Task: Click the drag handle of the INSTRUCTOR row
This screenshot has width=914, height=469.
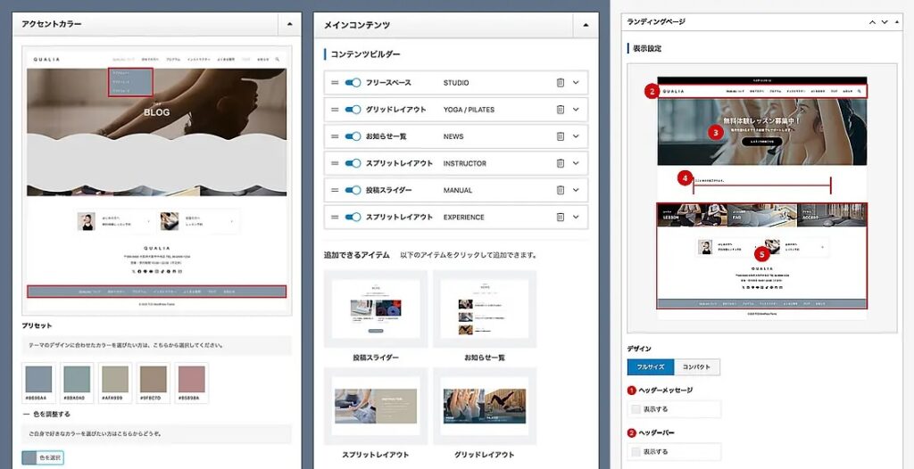Action: click(335, 163)
